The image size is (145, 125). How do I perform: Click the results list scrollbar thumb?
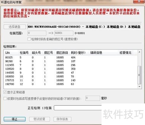tap(139, 75)
